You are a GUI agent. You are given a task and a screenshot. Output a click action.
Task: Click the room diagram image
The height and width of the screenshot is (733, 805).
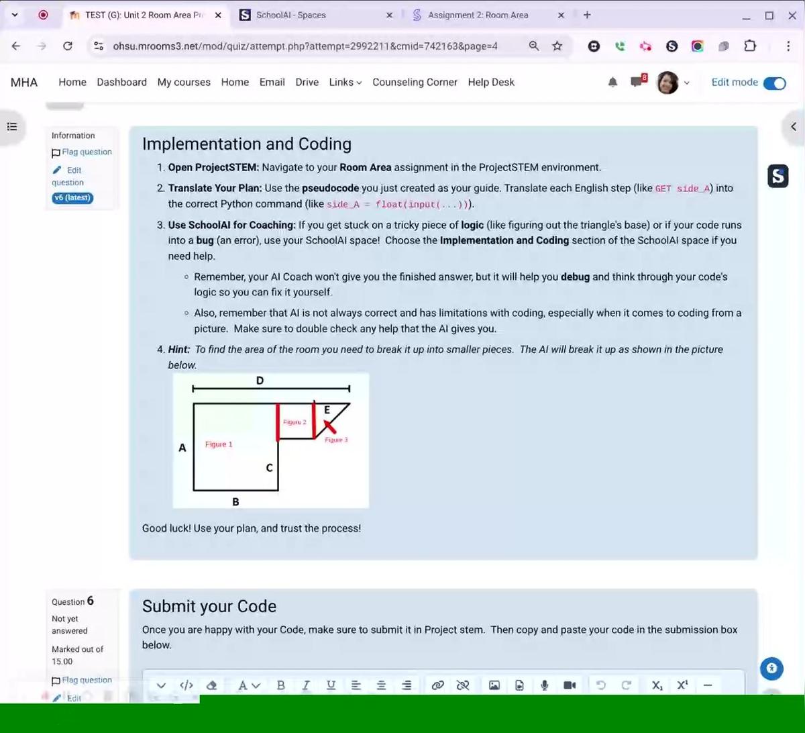270,440
